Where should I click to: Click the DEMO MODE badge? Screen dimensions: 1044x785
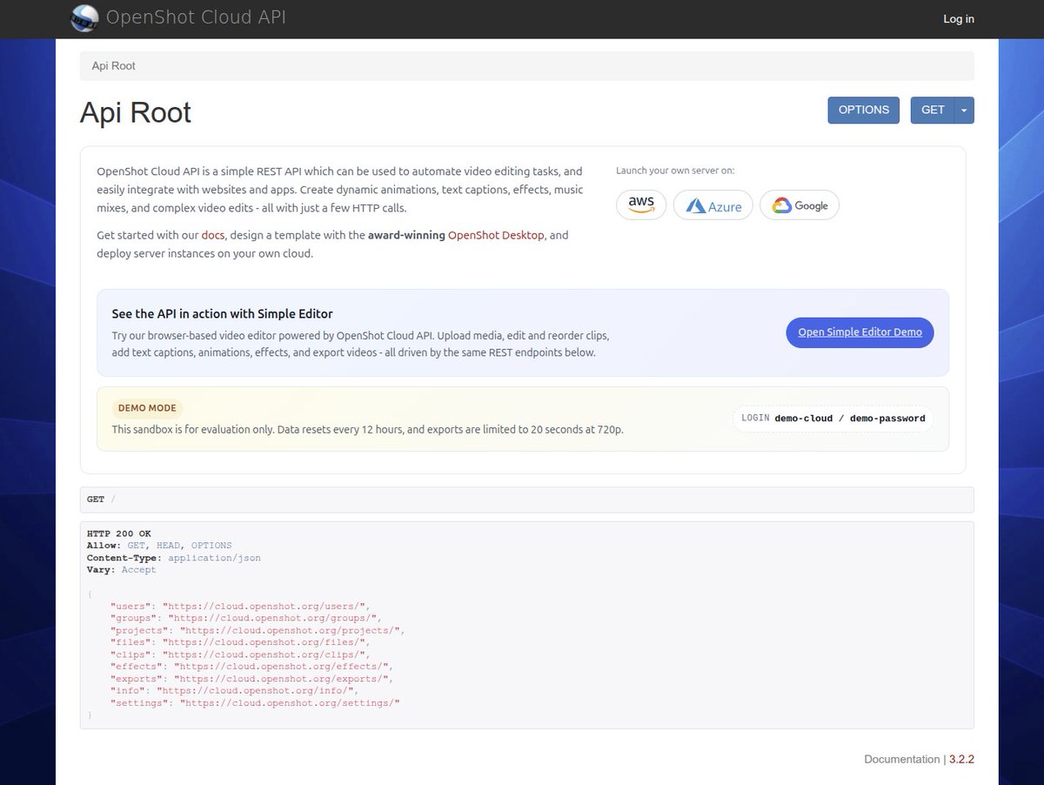(147, 408)
